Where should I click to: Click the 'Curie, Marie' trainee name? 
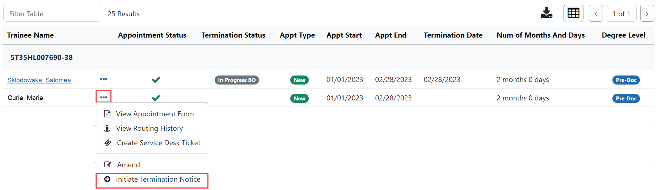point(25,98)
